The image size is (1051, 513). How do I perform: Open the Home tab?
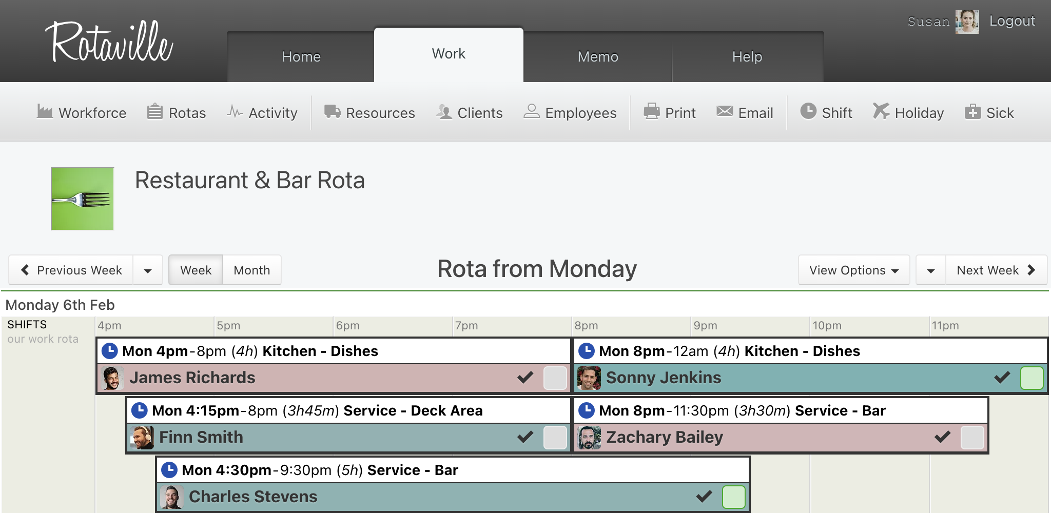click(301, 56)
